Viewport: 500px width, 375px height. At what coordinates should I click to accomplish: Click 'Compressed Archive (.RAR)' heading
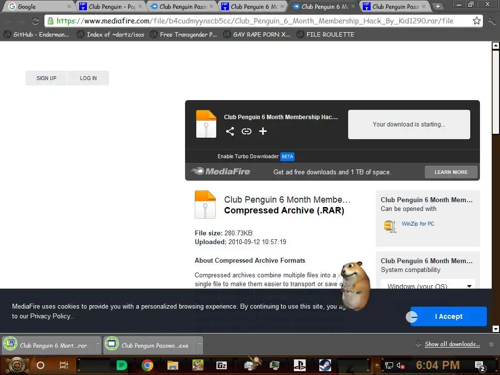tap(284, 210)
